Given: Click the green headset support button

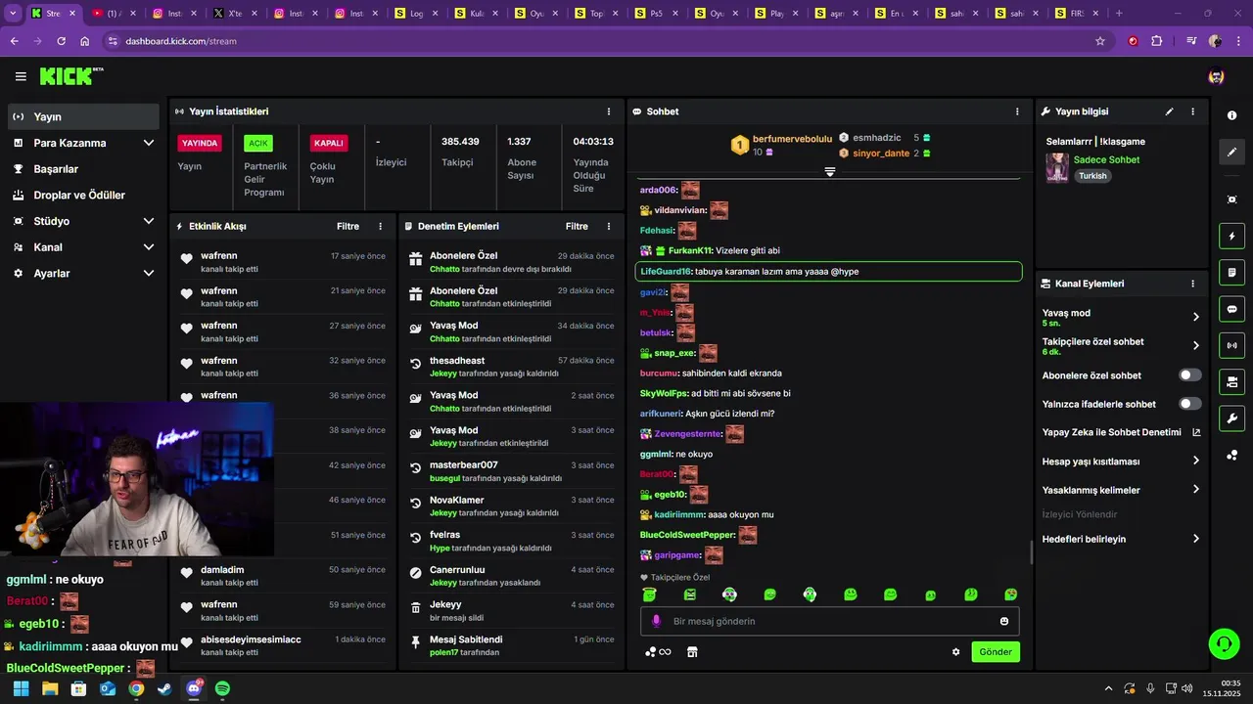Looking at the screenshot, I should [x=1224, y=643].
